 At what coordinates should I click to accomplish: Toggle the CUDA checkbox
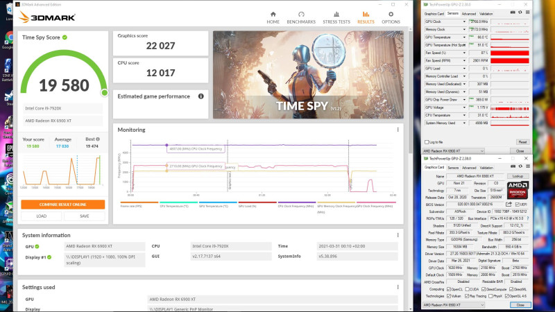(467, 289)
